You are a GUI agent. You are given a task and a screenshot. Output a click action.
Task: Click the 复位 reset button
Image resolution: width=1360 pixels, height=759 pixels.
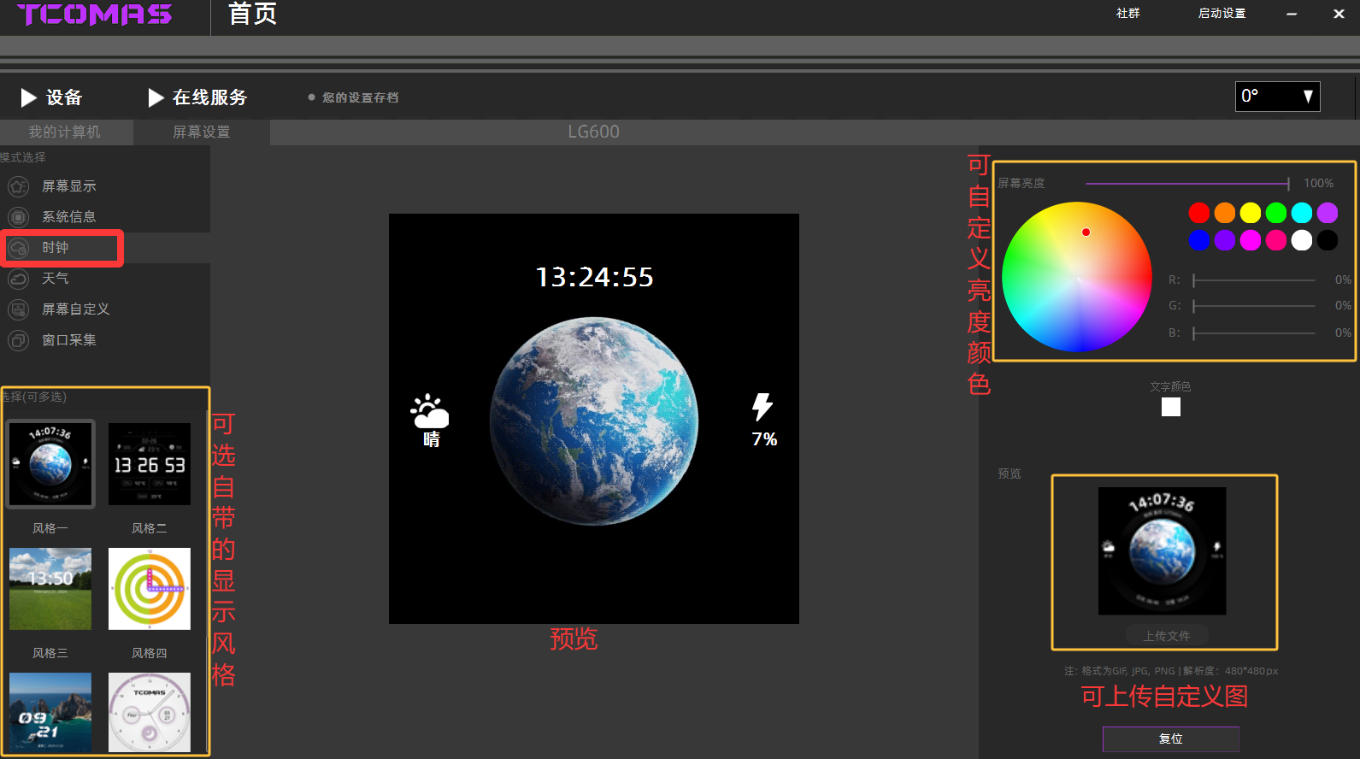(1170, 738)
